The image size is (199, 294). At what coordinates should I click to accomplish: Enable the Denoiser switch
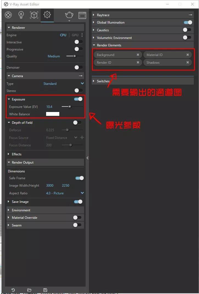pos(79,67)
